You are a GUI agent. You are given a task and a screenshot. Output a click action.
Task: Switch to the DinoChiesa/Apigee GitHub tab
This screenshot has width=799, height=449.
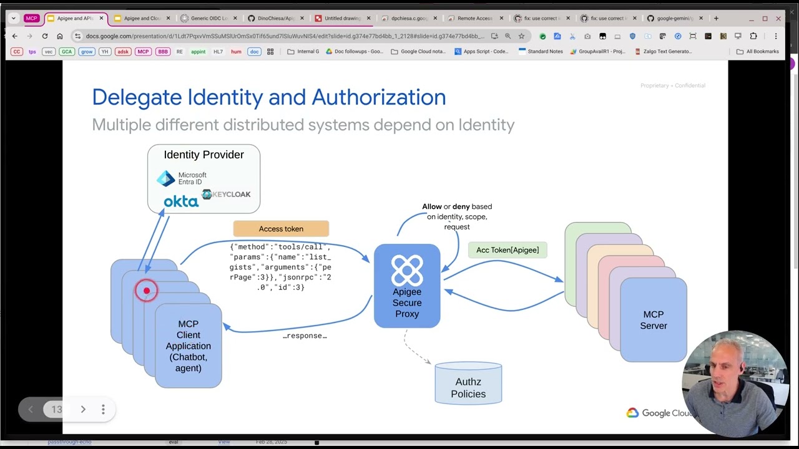275,18
